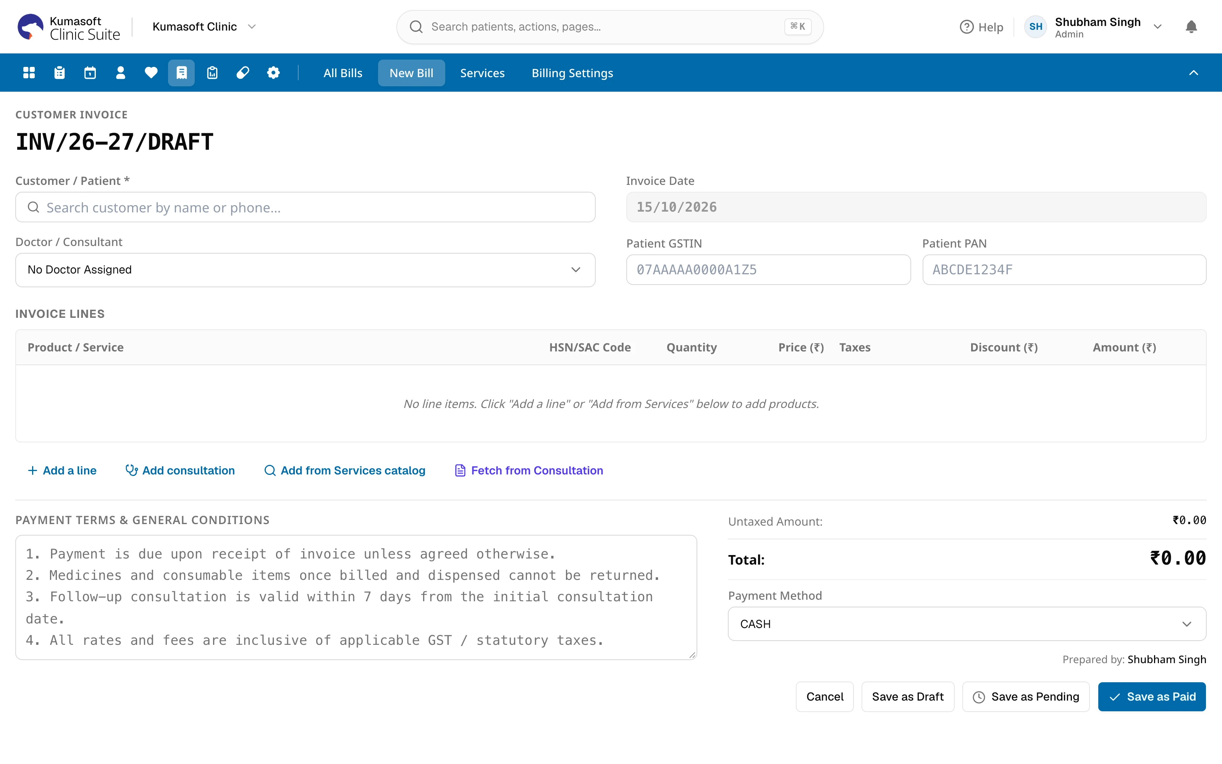The width and height of the screenshot is (1222, 764).
Task: Focus the global search patients field
Action: pyautogui.click(x=609, y=27)
